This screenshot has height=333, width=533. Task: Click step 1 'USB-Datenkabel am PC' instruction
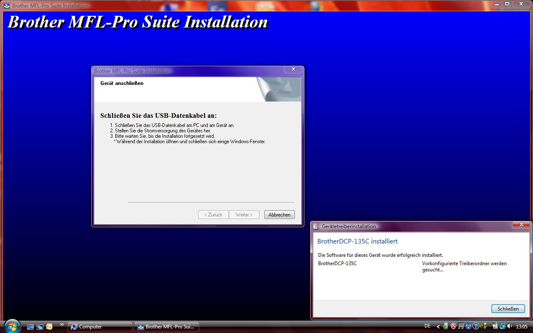tap(172, 125)
